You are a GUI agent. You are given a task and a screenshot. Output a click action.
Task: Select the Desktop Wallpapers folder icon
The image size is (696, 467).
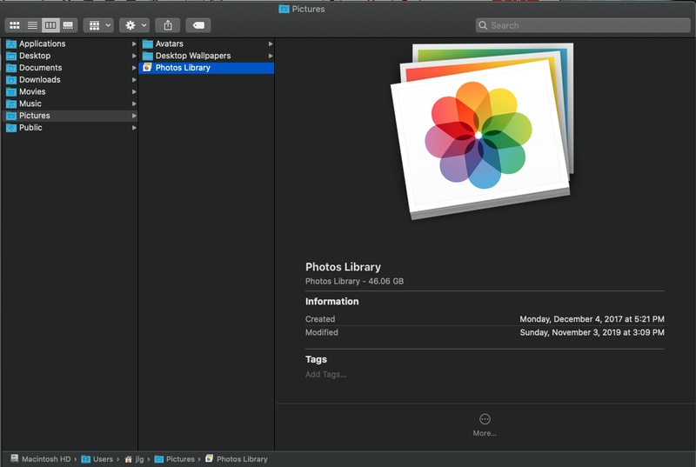147,56
